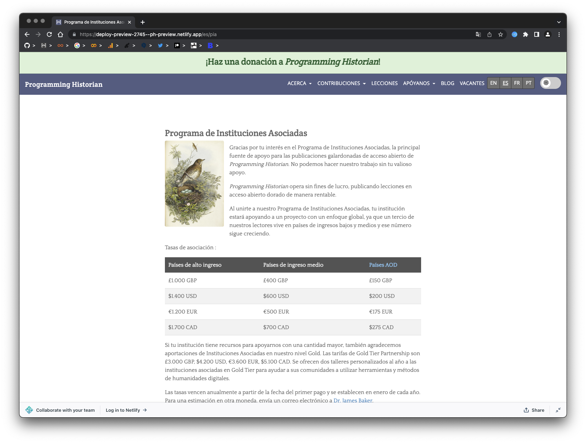Click the Netlify logo in the bottom bar
Image resolution: width=586 pixels, height=443 pixels.
(x=30, y=410)
